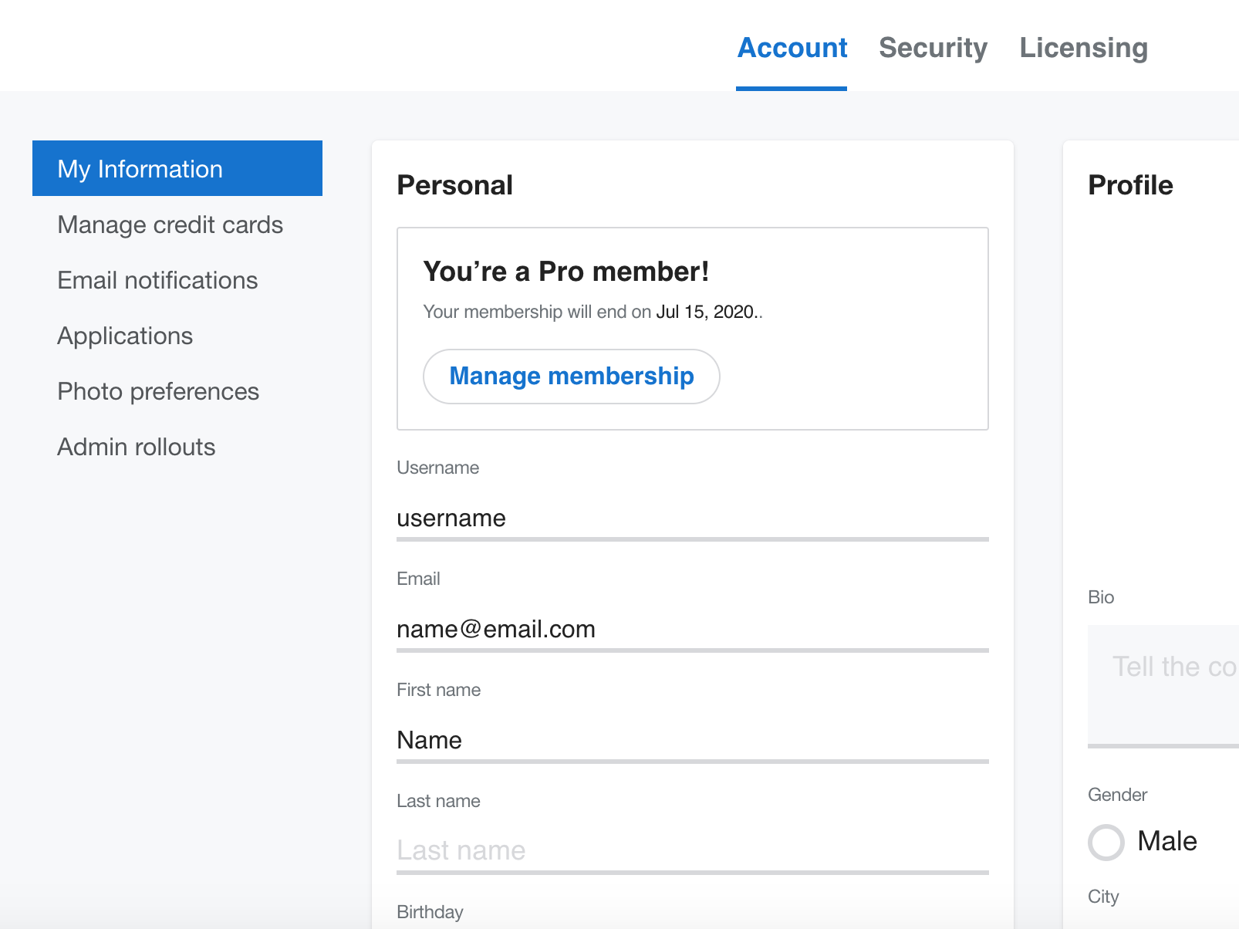Image resolution: width=1239 pixels, height=929 pixels.
Task: Open the Admin rollouts section
Action: click(136, 447)
